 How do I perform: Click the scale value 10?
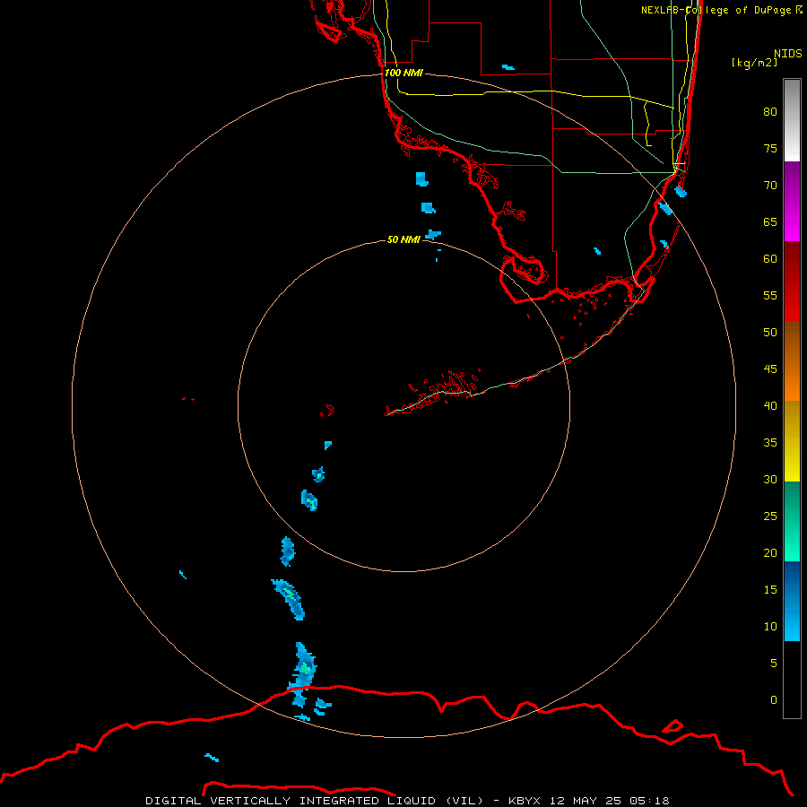(x=770, y=627)
